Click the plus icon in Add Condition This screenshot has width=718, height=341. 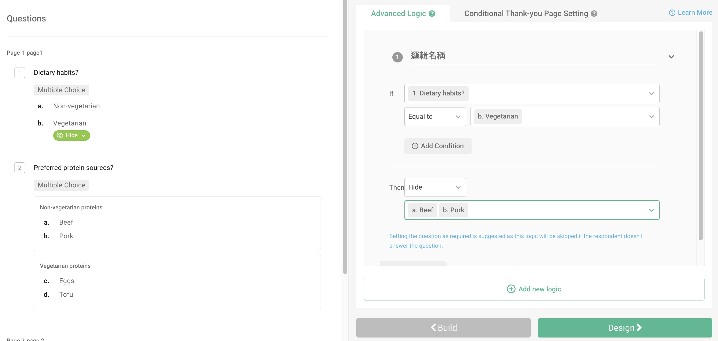415,146
